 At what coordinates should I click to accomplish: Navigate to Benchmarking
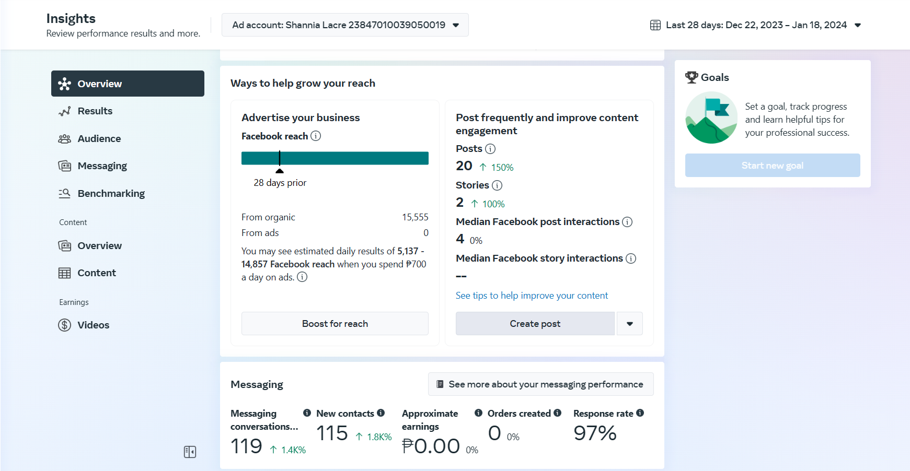pyautogui.click(x=128, y=194)
